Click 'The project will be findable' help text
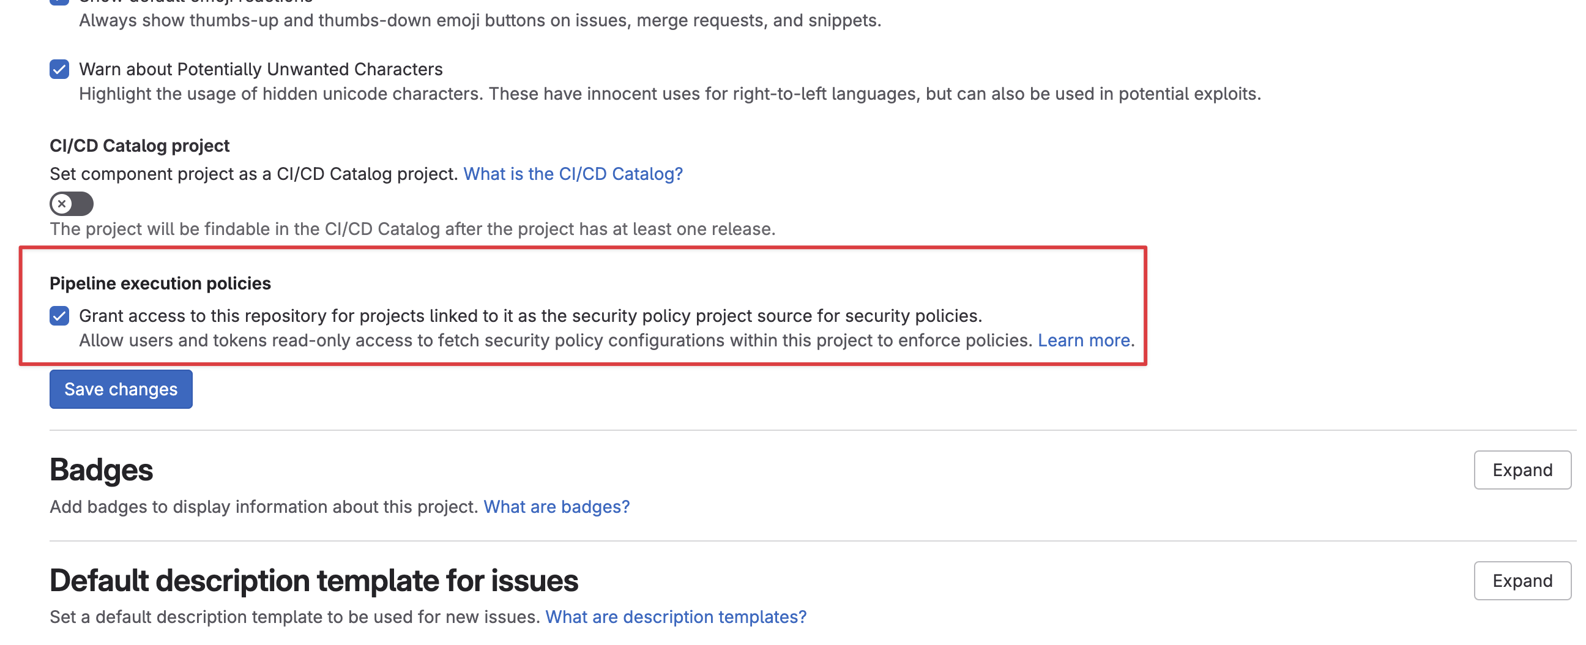Screen dimensions: 1586x645 (412, 229)
